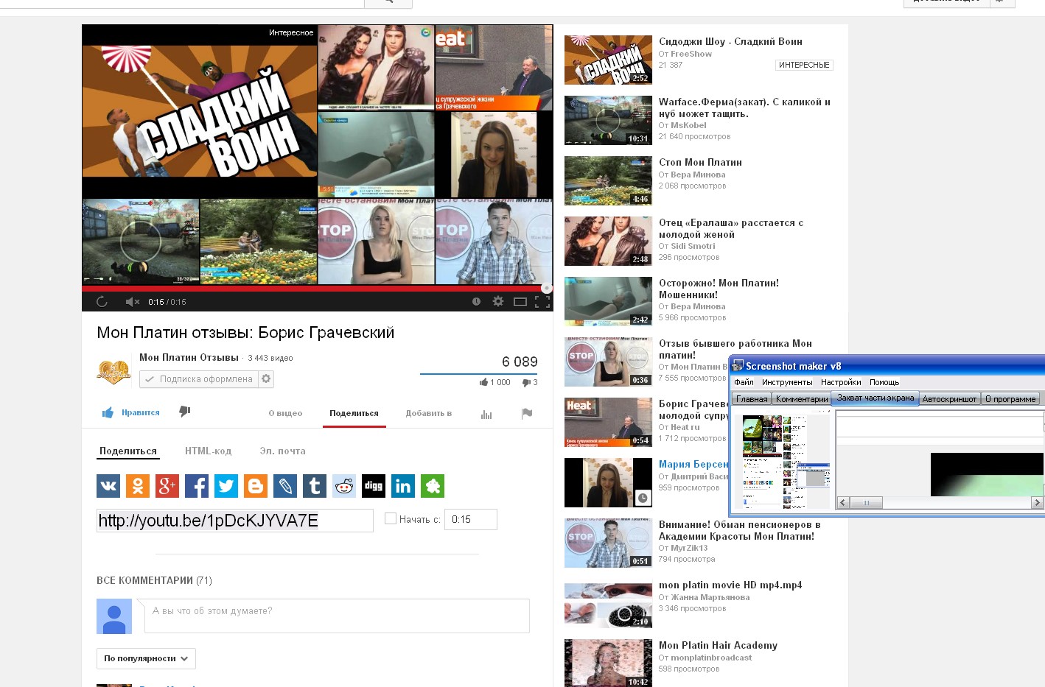Screen dimensions: 1045x687
Task: Click the comment box А вы что об этом думаете?
Action: click(x=337, y=616)
